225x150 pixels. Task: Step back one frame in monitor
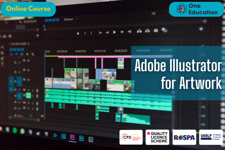point(107,32)
